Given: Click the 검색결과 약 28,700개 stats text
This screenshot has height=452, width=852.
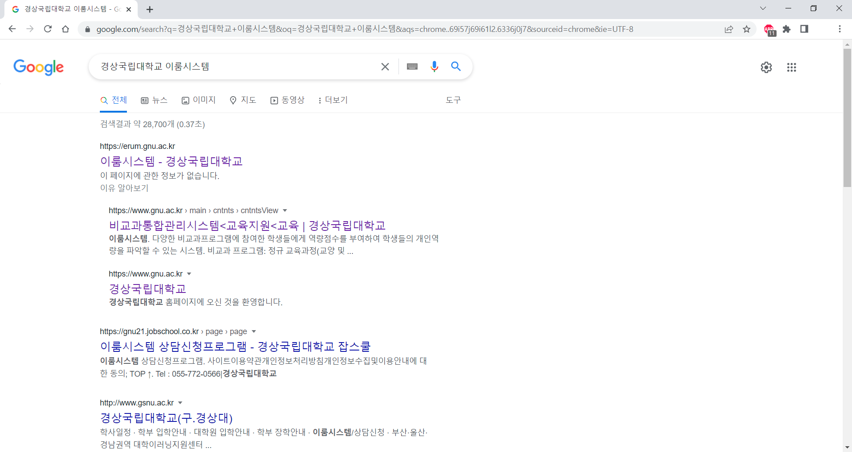Looking at the screenshot, I should [152, 124].
